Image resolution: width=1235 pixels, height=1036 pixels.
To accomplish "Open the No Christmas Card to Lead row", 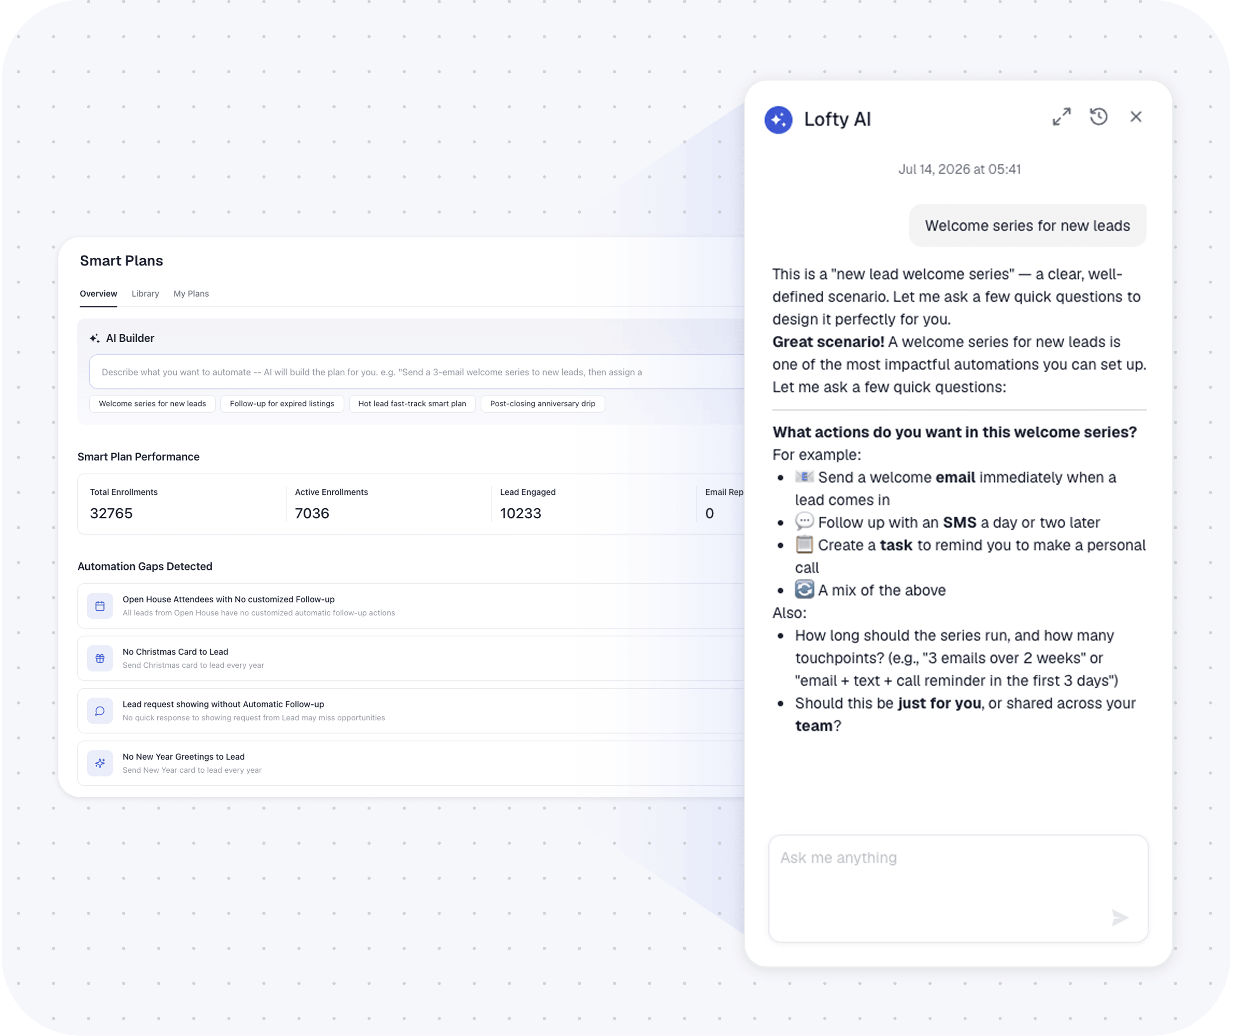I will (x=410, y=658).
